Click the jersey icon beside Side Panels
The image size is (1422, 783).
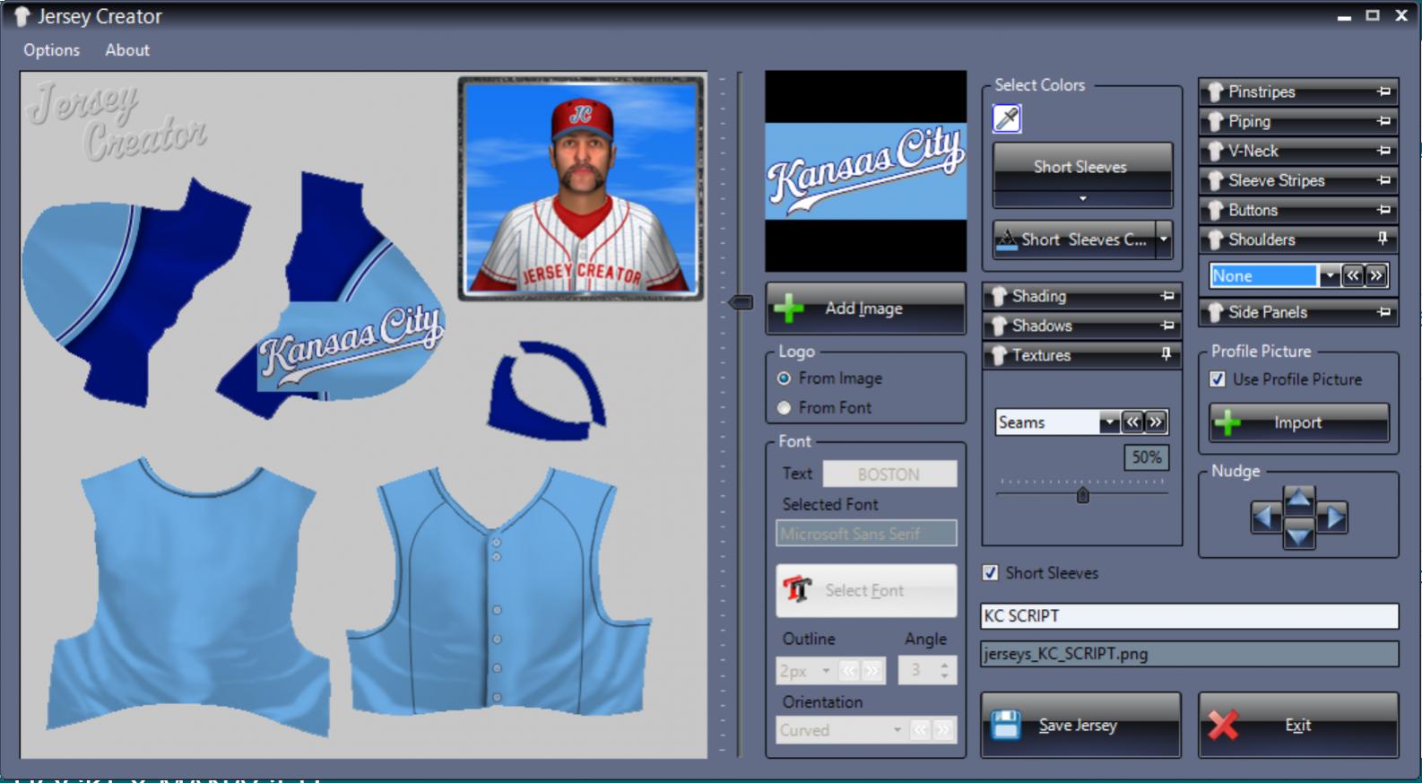(x=1216, y=312)
